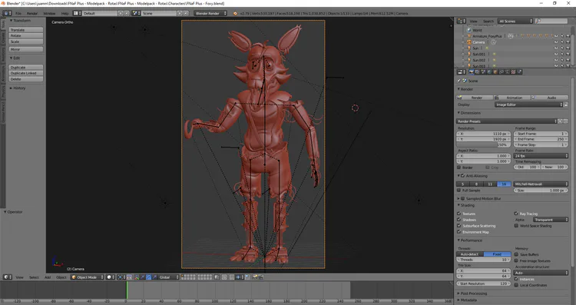Toggle Subsurface Scattering checkbox
This screenshot has height=305, width=576.
459,226
